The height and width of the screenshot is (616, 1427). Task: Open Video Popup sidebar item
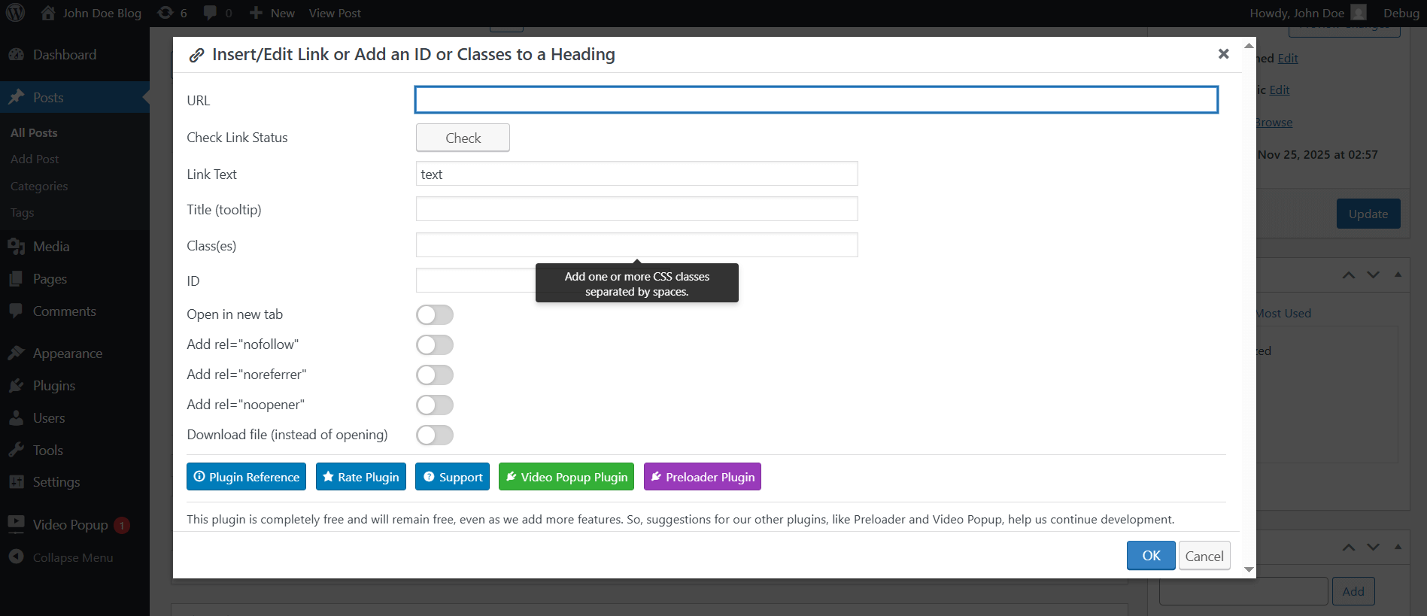70,525
